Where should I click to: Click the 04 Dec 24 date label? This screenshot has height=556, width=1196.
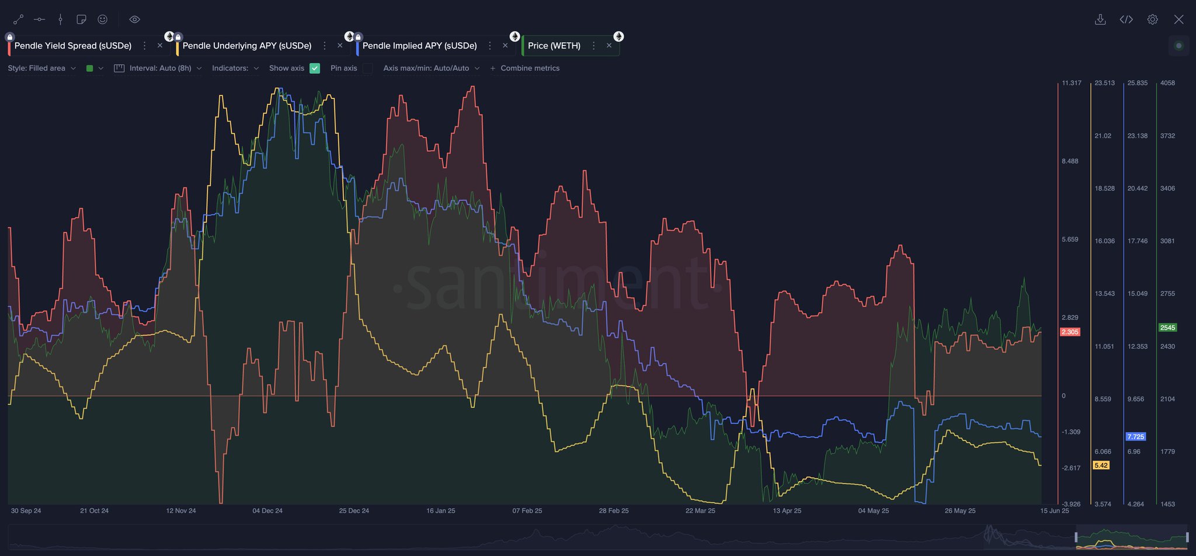pyautogui.click(x=267, y=511)
